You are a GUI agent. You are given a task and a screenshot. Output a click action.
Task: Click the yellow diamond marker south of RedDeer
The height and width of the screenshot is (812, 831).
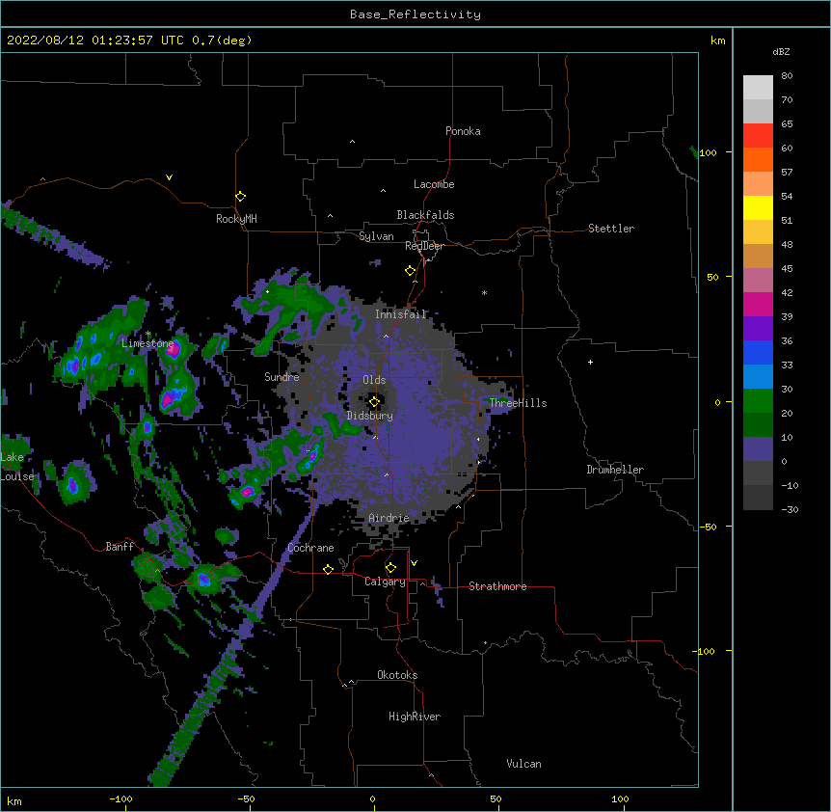pos(410,271)
